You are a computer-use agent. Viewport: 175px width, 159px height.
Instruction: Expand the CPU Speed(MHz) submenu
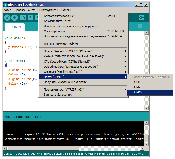(83, 62)
